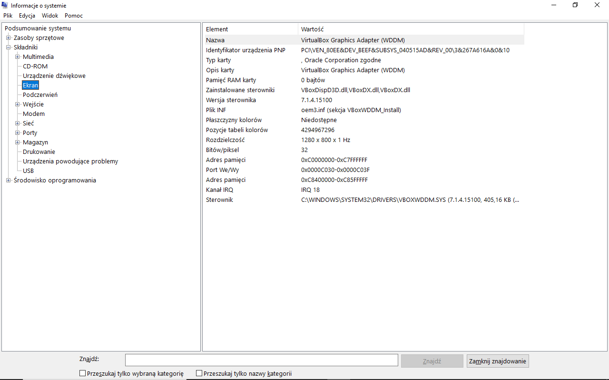
Task: Open the Pomoc menu
Action: (74, 16)
